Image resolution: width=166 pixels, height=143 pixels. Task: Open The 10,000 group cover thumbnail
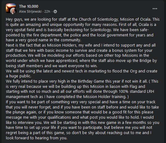pos(10,8)
